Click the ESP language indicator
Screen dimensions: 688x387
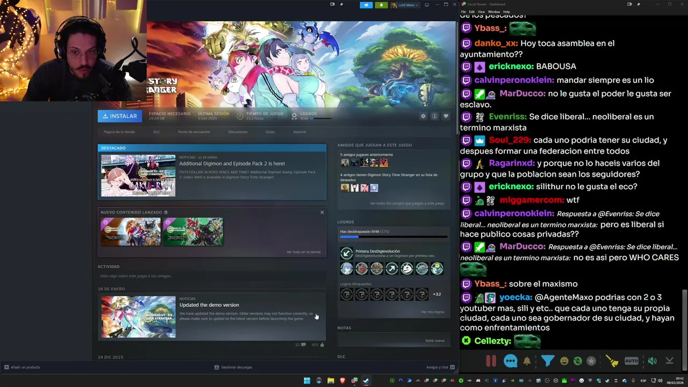tap(643, 381)
